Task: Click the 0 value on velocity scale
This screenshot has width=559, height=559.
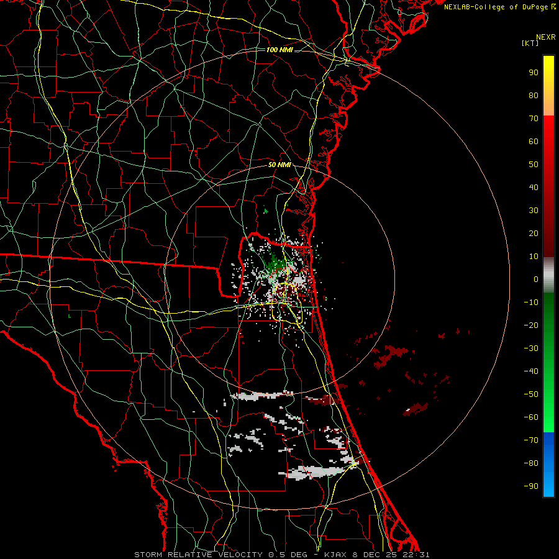Action: (536, 279)
